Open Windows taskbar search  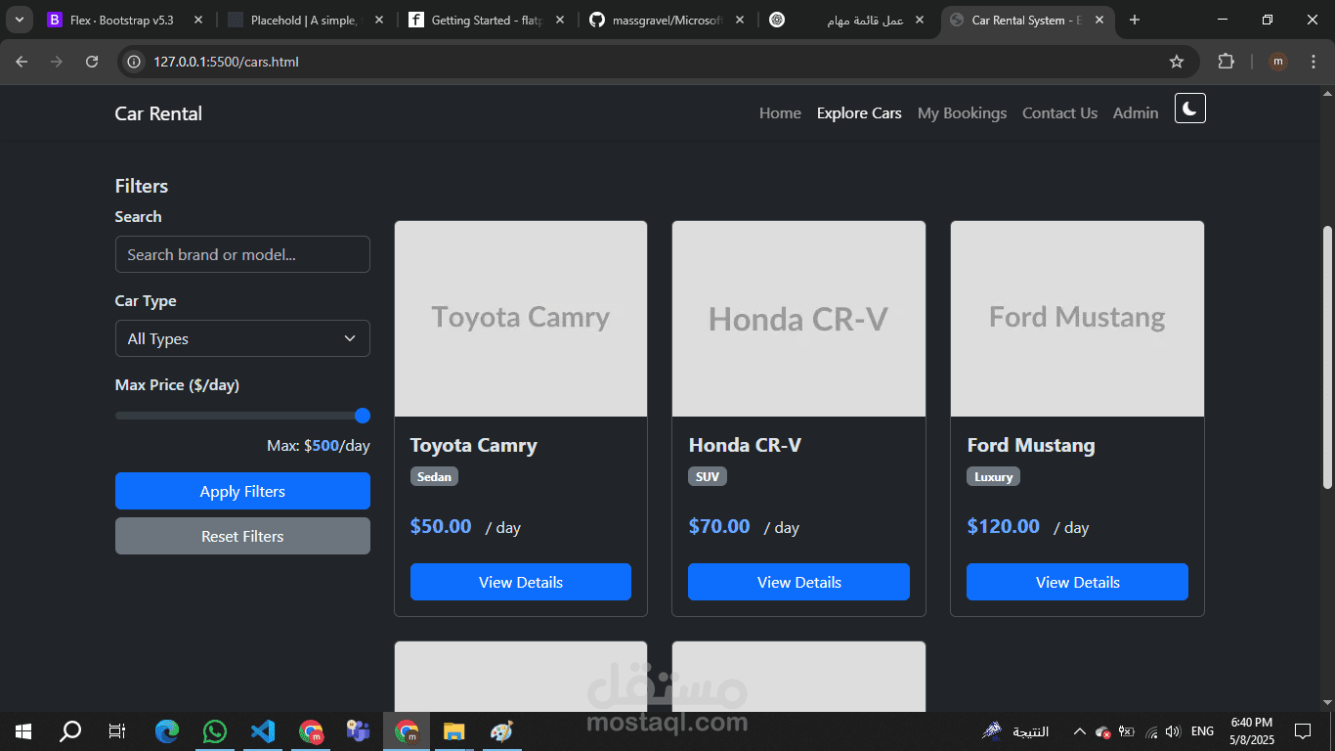[x=70, y=730]
